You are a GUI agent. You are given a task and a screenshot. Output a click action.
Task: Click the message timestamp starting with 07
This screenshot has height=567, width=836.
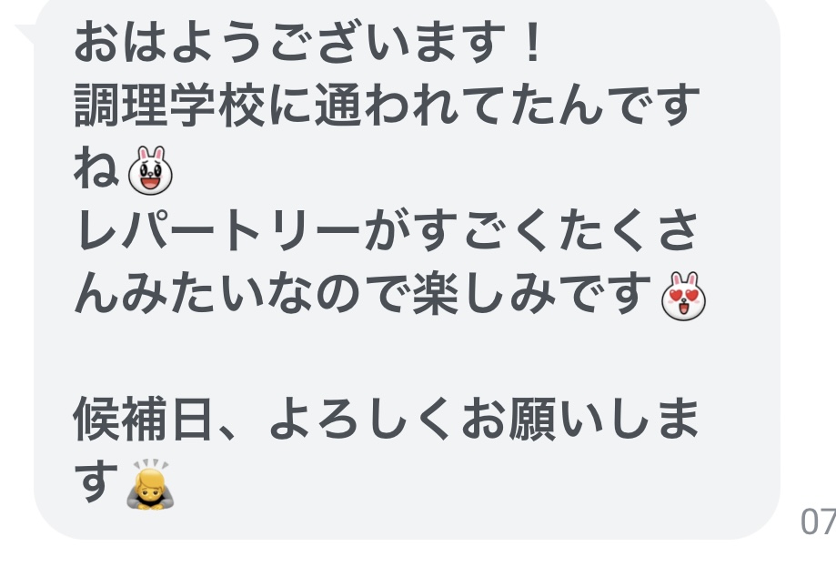(x=818, y=521)
